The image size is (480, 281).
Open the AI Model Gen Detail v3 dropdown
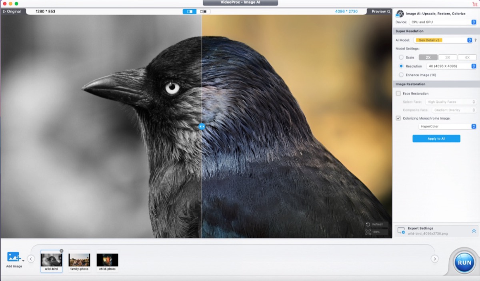point(443,40)
